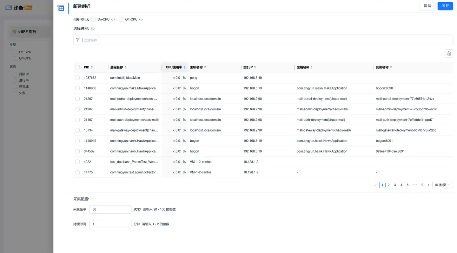The image size is (457, 253).
Task: Click the info icon beside 选择进程
Action: pos(93,29)
